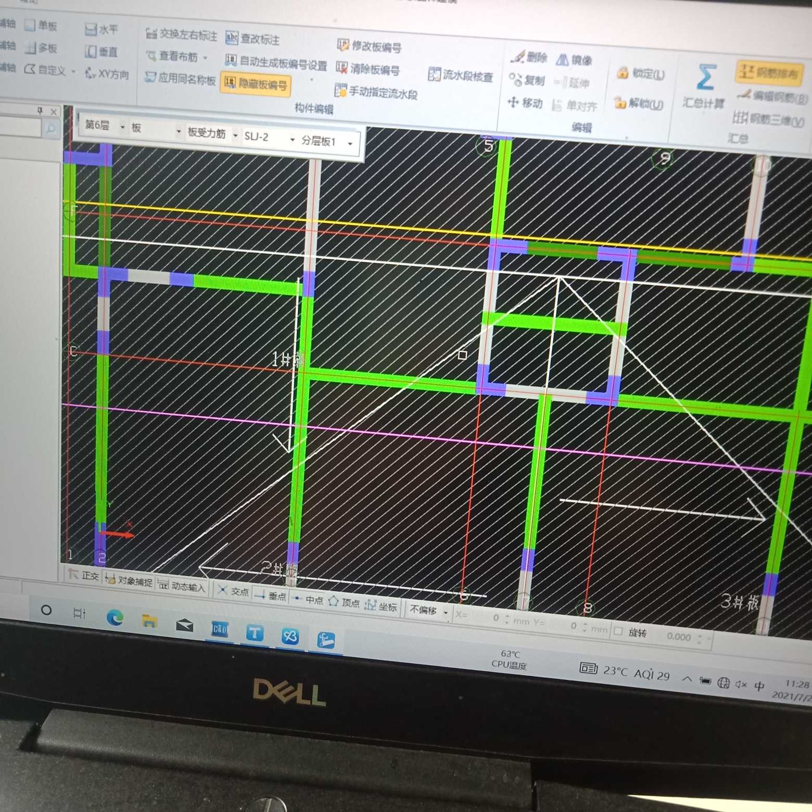Run 汇总计算 sigma calculation

(704, 86)
